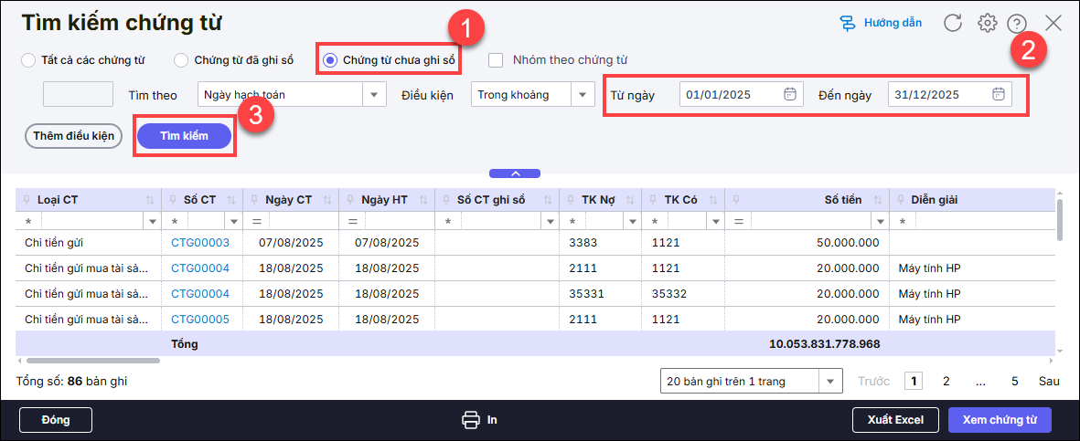The height and width of the screenshot is (441, 1080).
Task: Click the help question mark icon
Action: [x=1016, y=24]
